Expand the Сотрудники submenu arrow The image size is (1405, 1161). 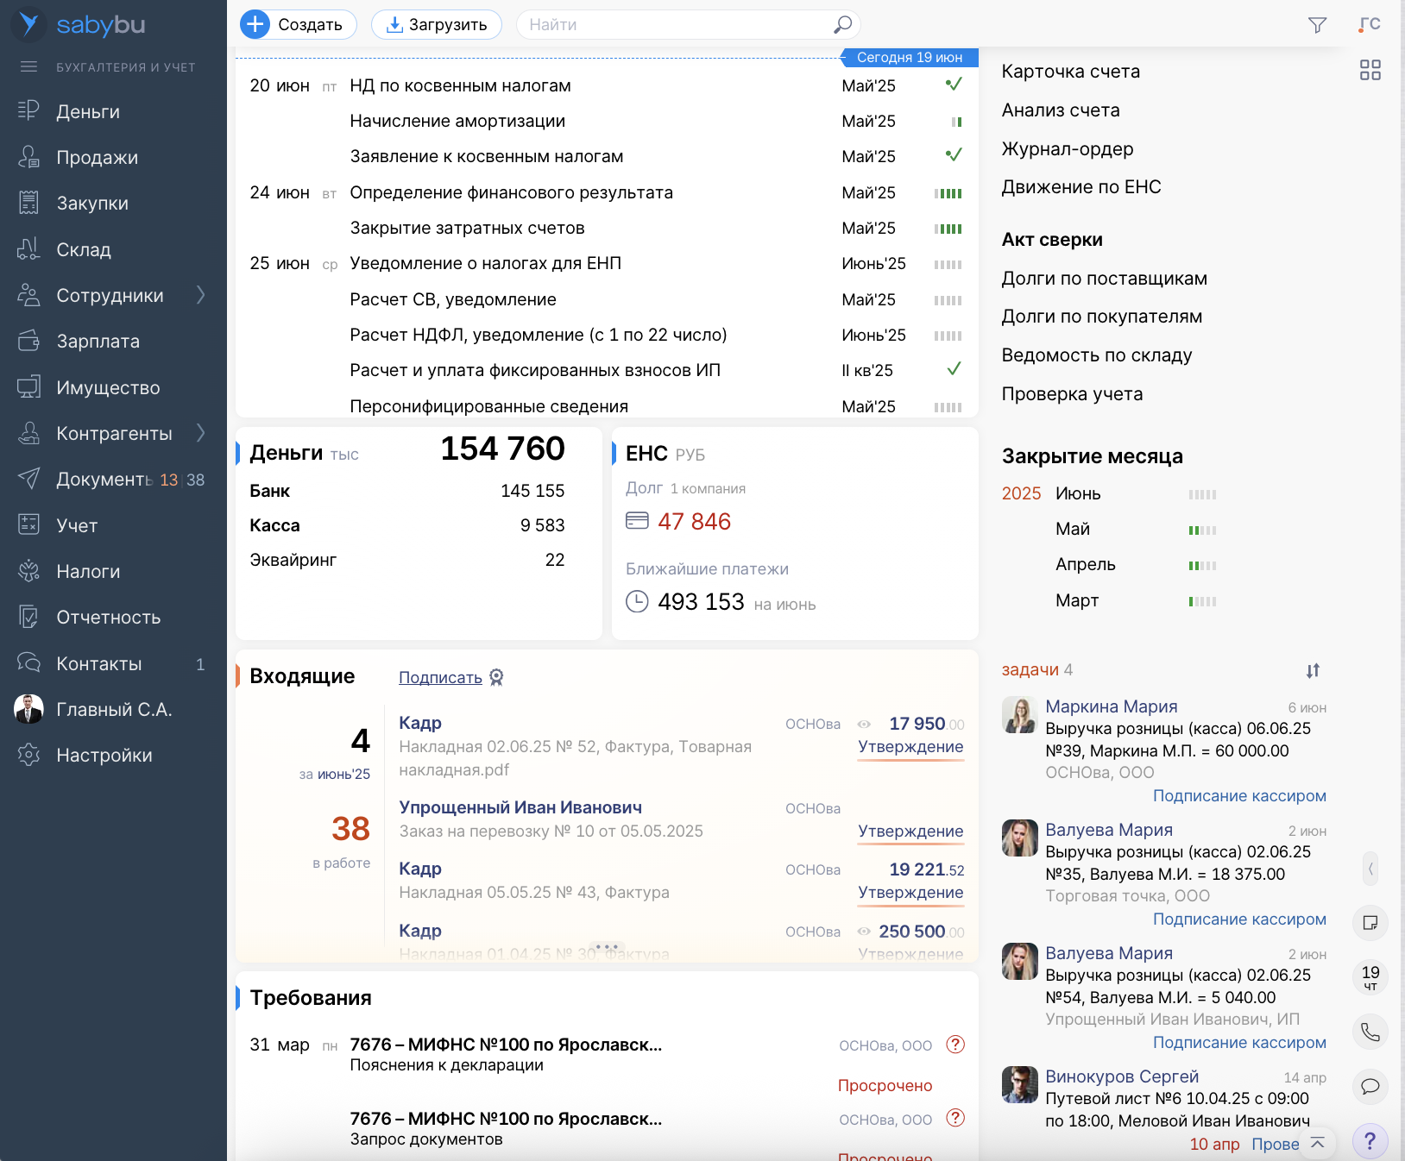(201, 295)
